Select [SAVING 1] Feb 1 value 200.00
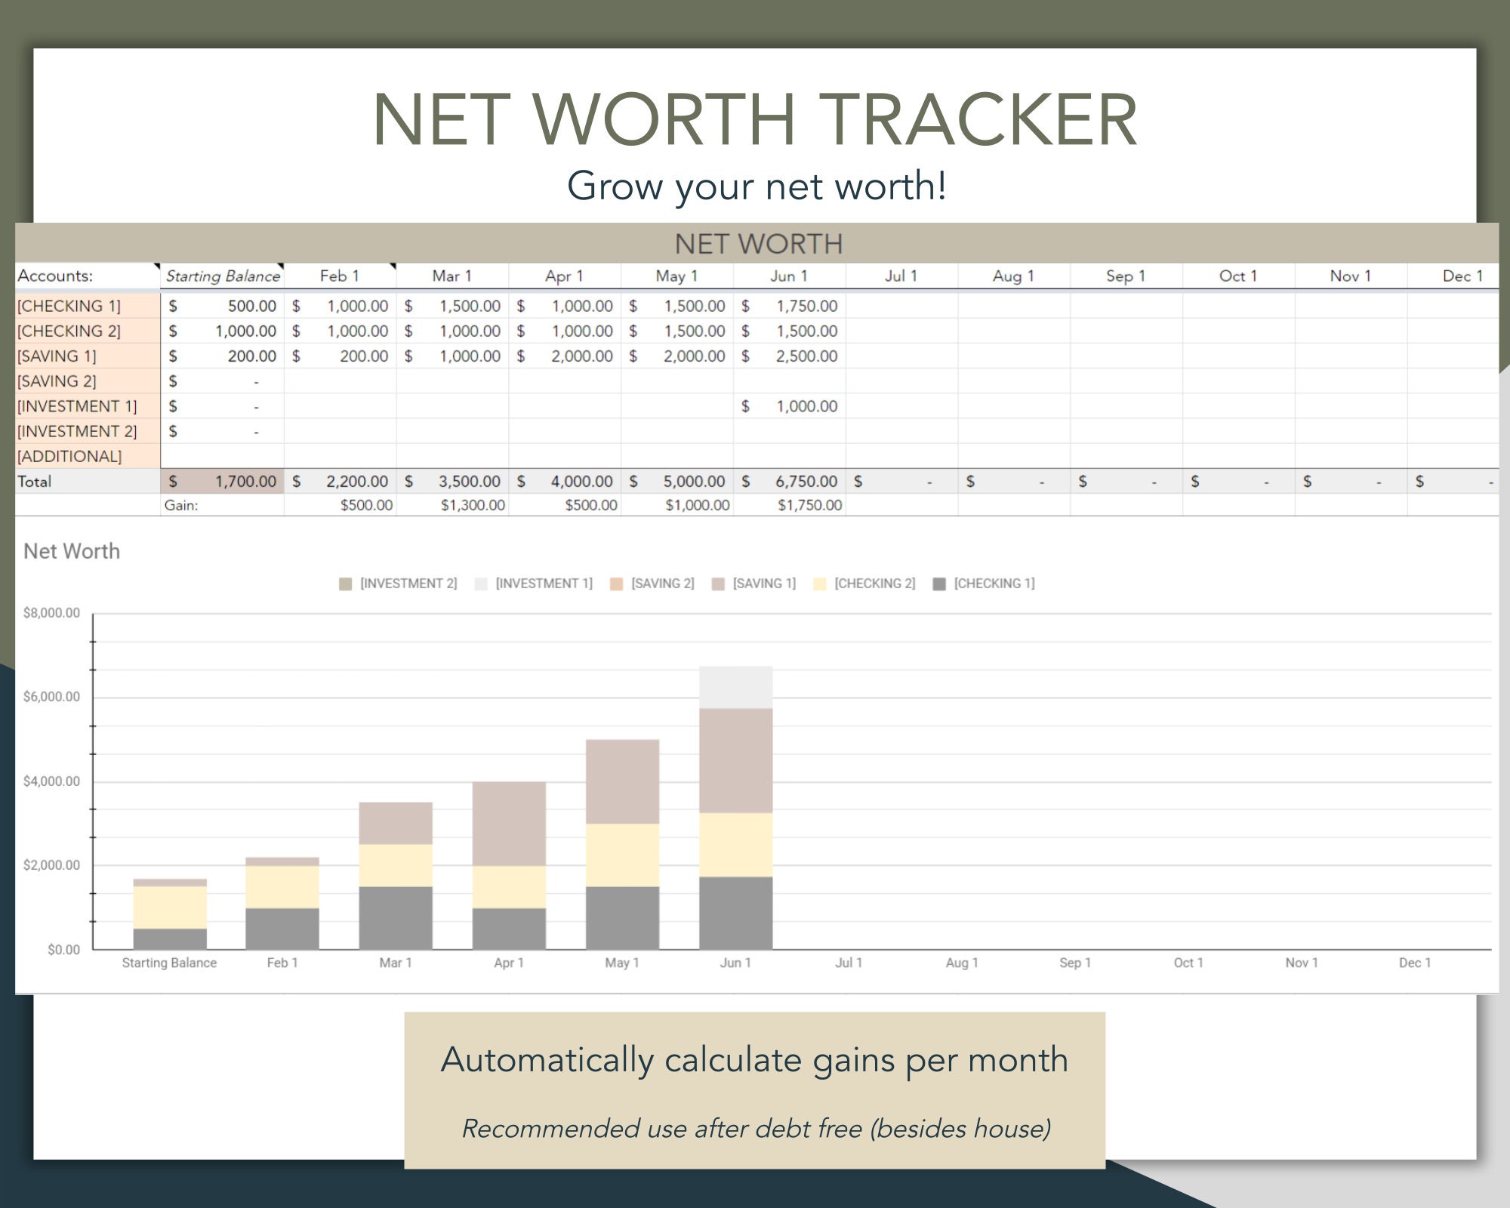This screenshot has width=1510, height=1208. (x=341, y=356)
